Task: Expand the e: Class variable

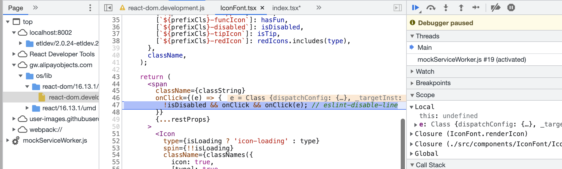Action: click(x=415, y=125)
